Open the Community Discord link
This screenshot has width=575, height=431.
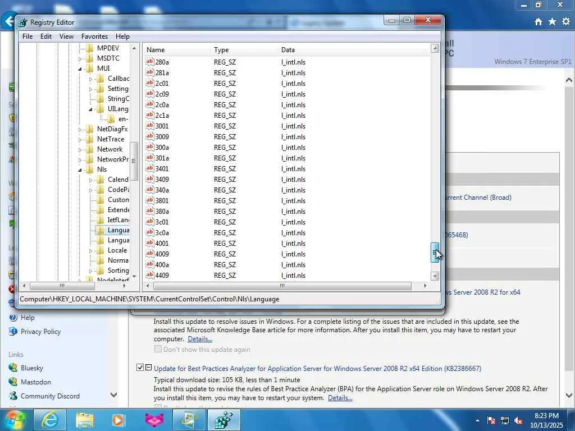coord(50,396)
